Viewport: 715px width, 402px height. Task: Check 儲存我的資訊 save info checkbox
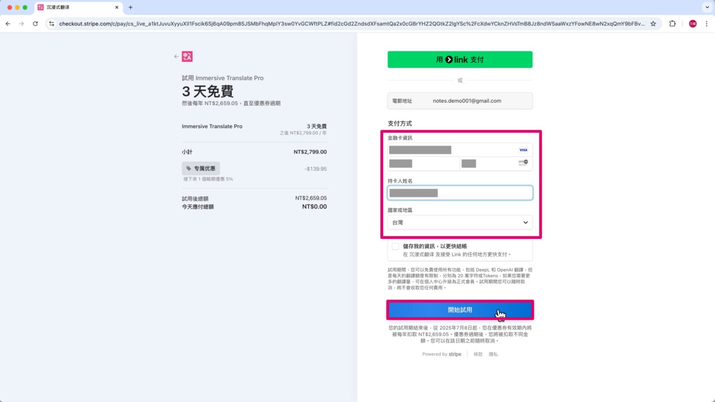pos(395,246)
